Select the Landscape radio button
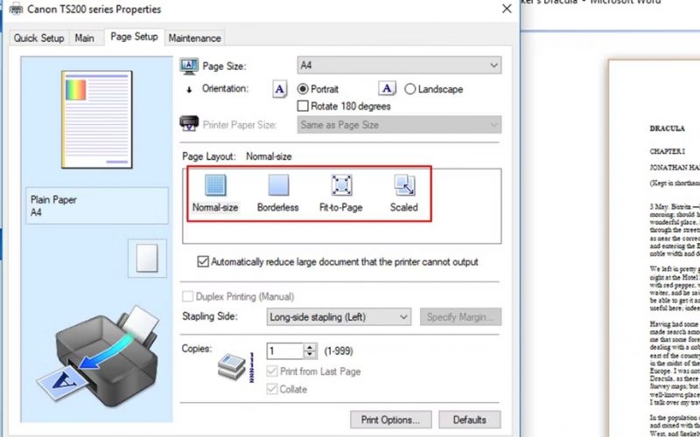Screen dimensions: 700x437 pos(409,89)
